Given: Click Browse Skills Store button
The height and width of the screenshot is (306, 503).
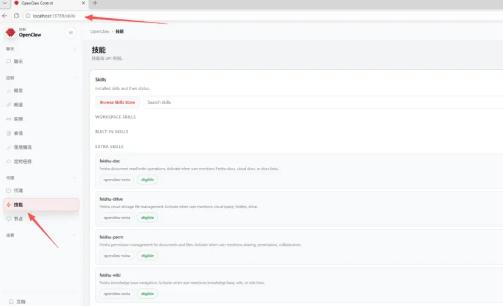Looking at the screenshot, I should [117, 102].
